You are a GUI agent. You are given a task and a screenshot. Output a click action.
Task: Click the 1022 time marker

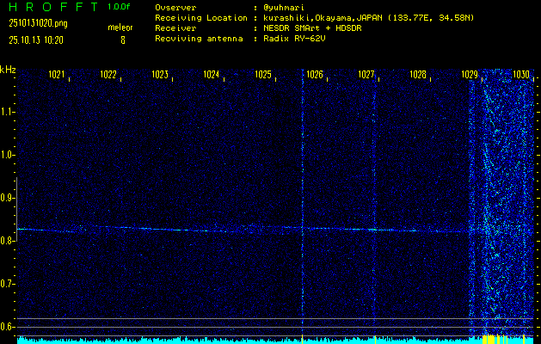(108, 75)
